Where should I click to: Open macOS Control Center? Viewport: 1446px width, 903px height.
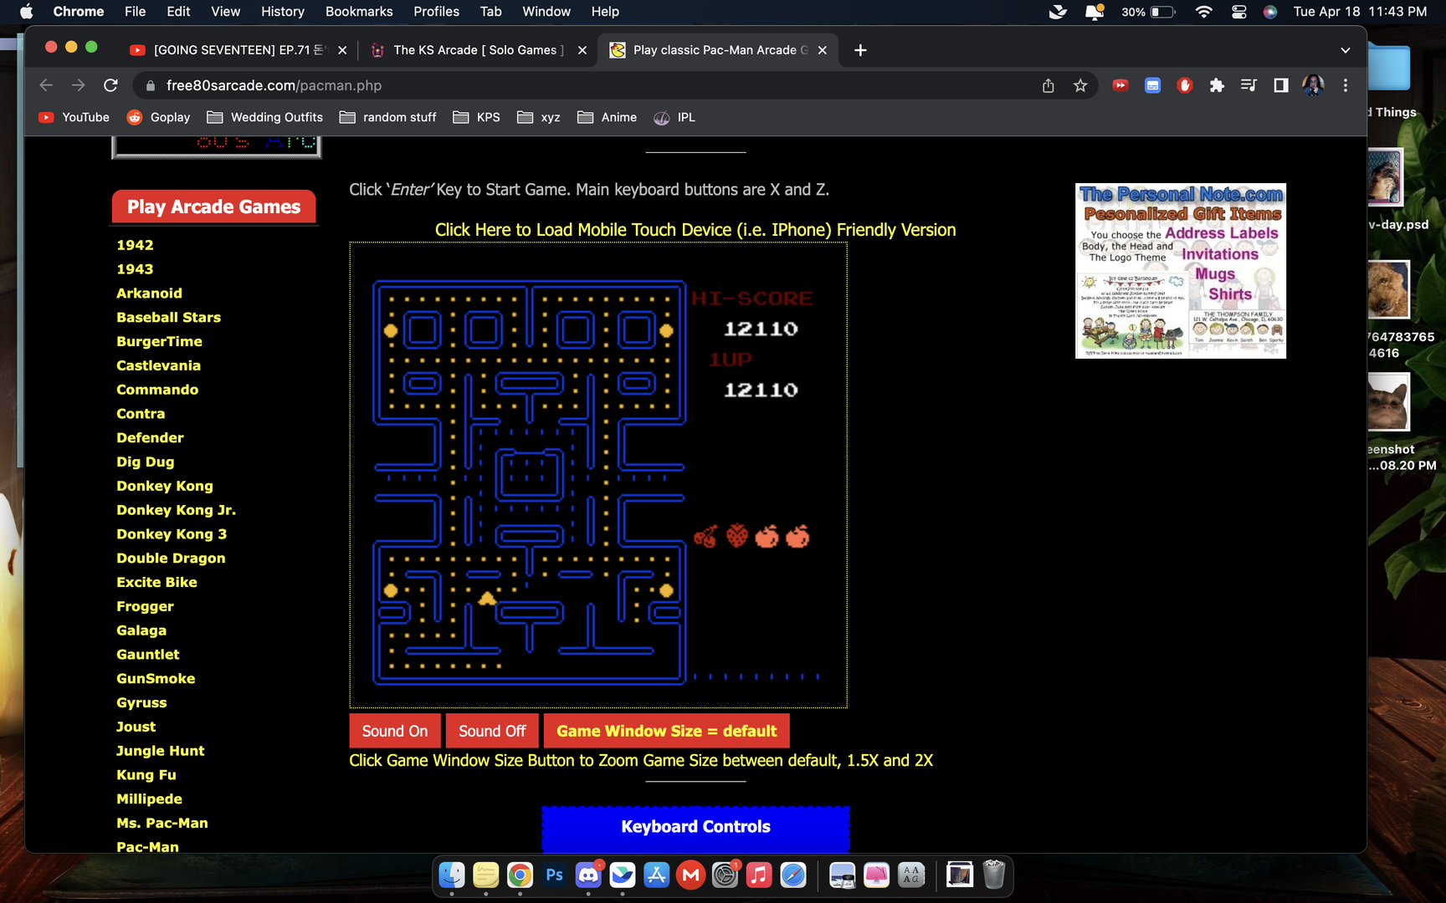click(1238, 12)
